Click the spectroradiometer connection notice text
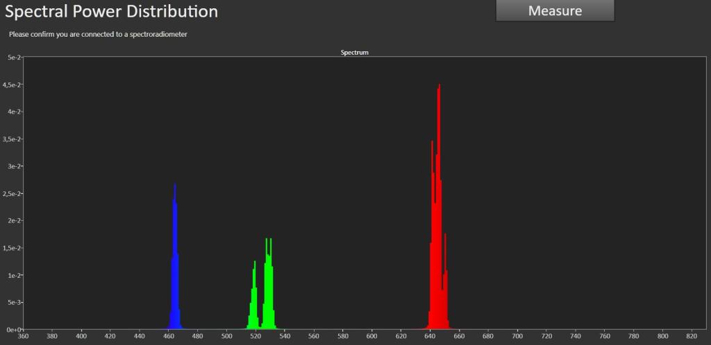Screen dimensions: 711x345 click(x=98, y=35)
